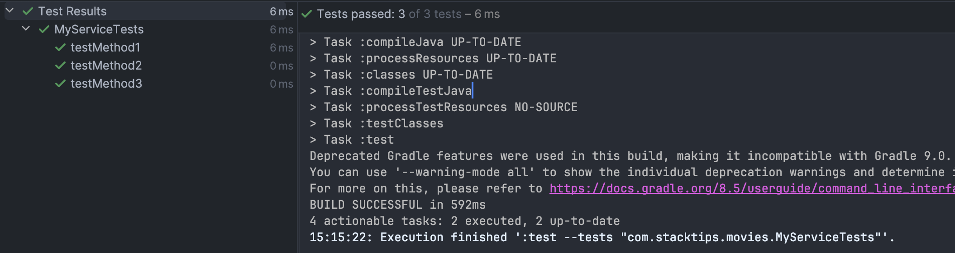Open the docs.gradle.org userguide link
The image size is (955, 253).
pyautogui.click(x=752, y=188)
